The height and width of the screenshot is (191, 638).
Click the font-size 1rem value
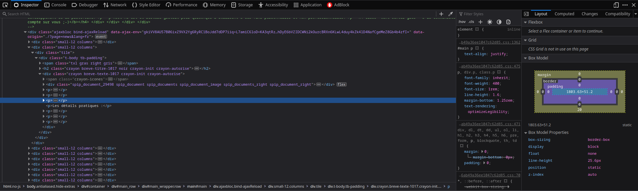tap(493, 89)
